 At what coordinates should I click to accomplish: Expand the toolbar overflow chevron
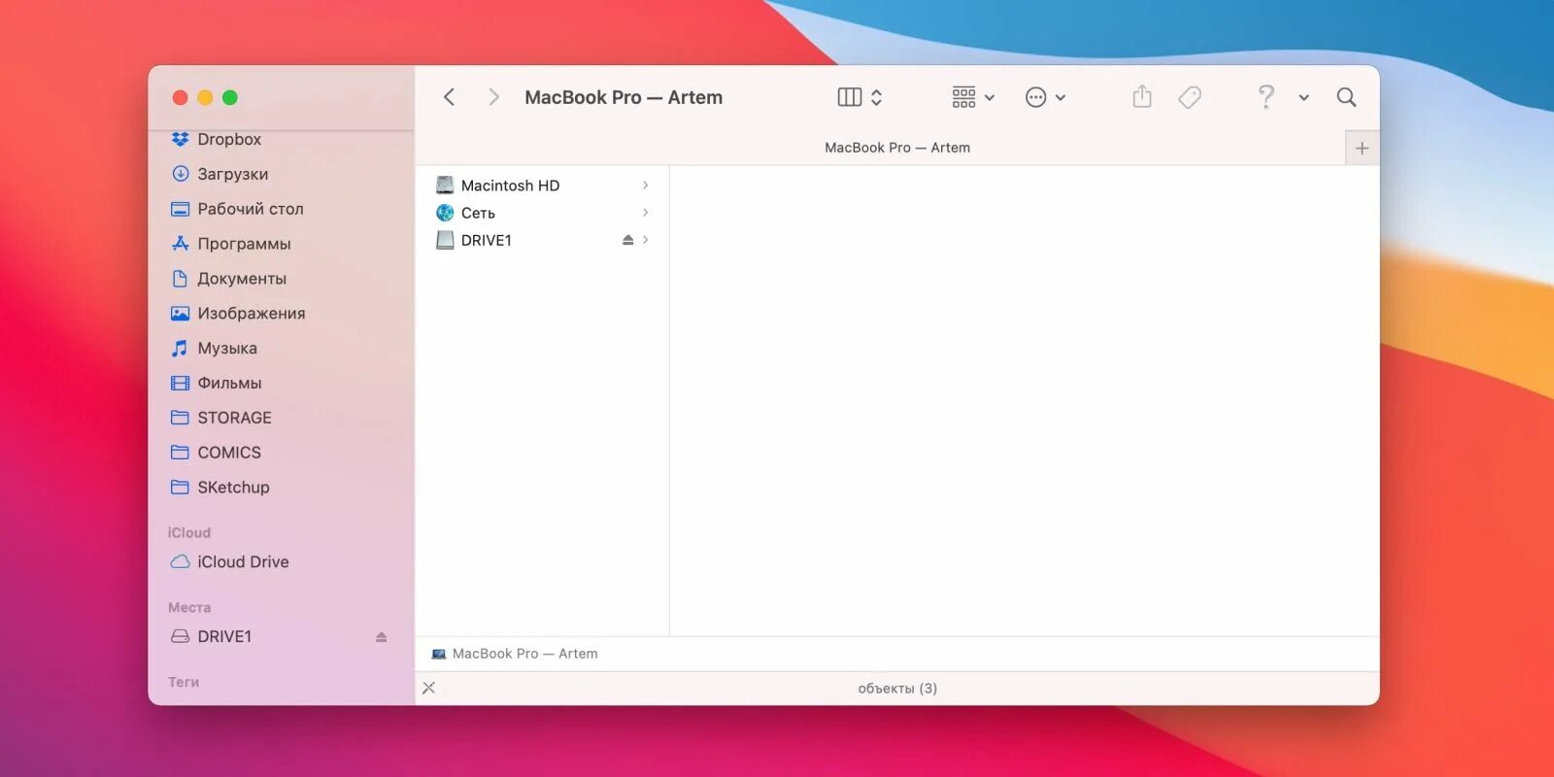pos(1304,98)
